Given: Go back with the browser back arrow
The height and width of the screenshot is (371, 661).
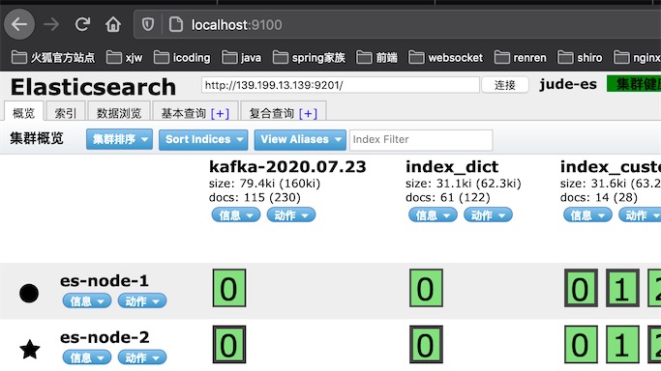Looking at the screenshot, I should pos(19,24).
